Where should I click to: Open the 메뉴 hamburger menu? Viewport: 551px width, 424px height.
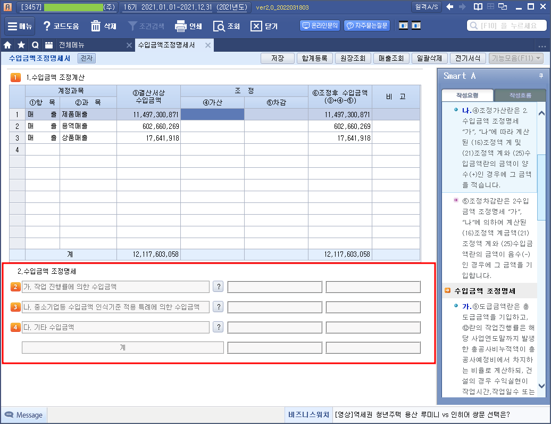tap(19, 26)
